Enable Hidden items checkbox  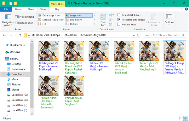[x=119, y=25]
